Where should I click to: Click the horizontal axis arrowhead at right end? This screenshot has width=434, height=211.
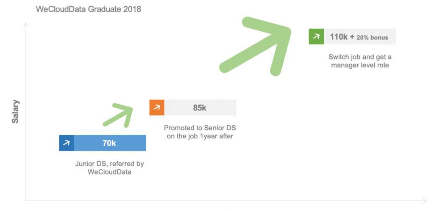coord(424,201)
